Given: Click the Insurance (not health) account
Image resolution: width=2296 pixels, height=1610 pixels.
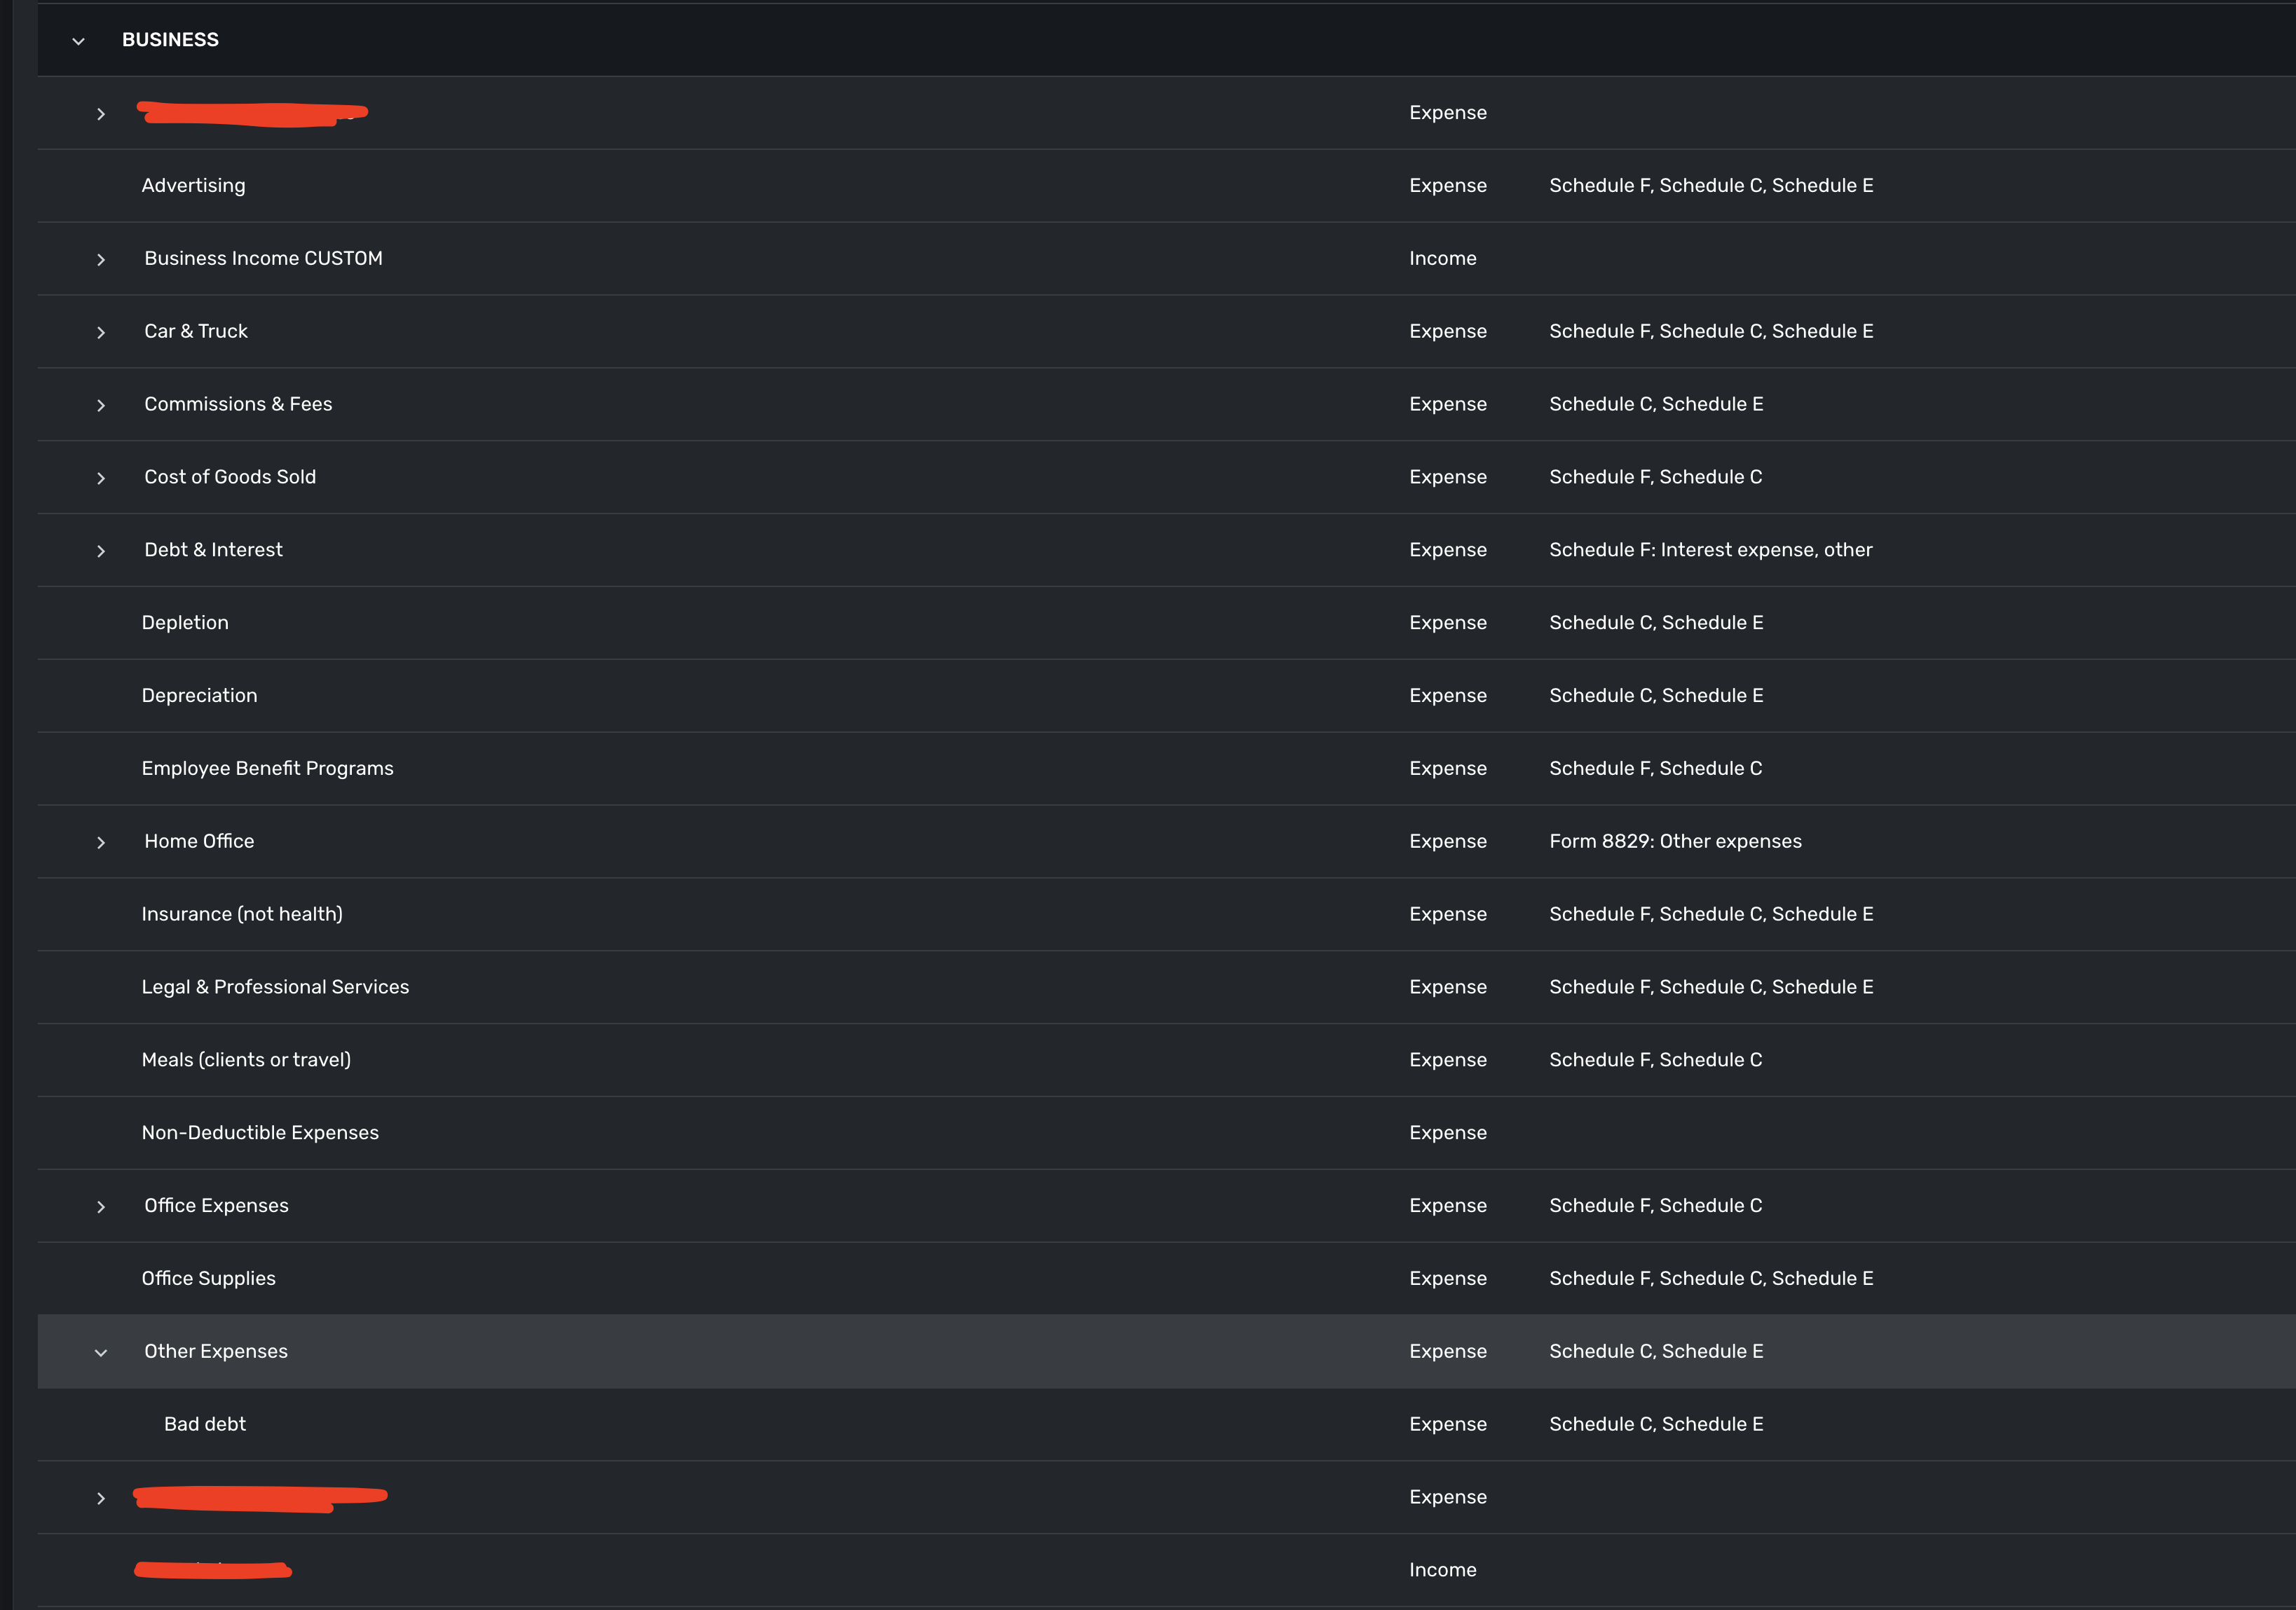Looking at the screenshot, I should (242, 914).
